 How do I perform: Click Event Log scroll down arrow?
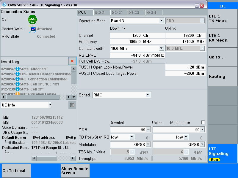click(74, 97)
